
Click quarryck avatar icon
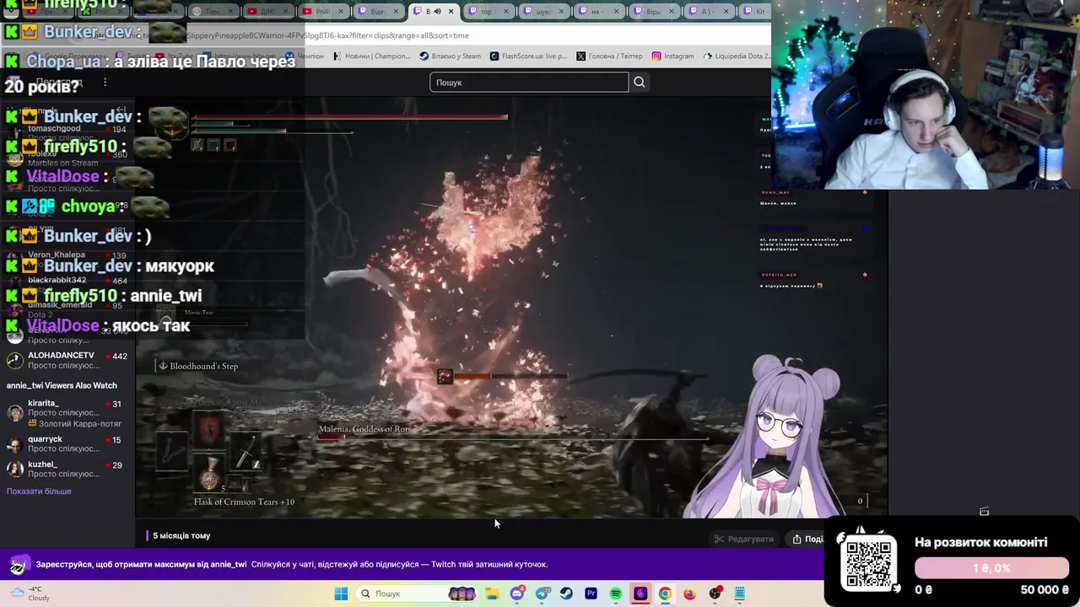(15, 443)
